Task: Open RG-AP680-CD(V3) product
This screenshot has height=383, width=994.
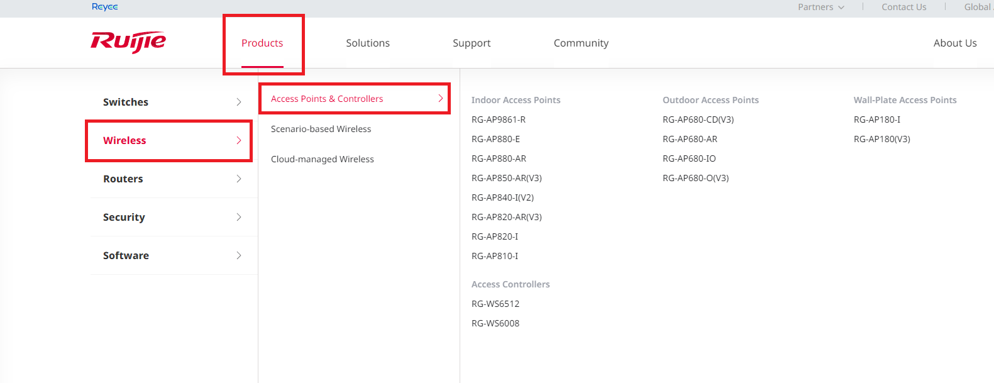Action: 698,119
